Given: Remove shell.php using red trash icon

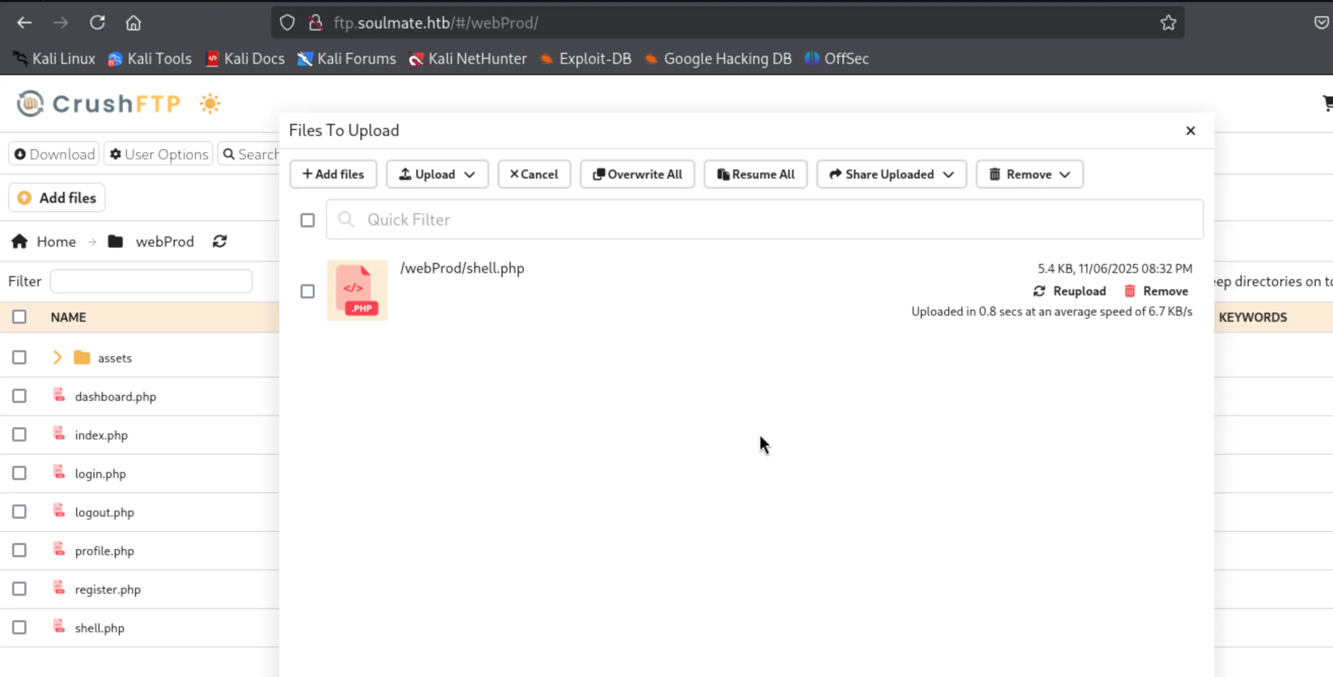Looking at the screenshot, I should [x=1129, y=291].
